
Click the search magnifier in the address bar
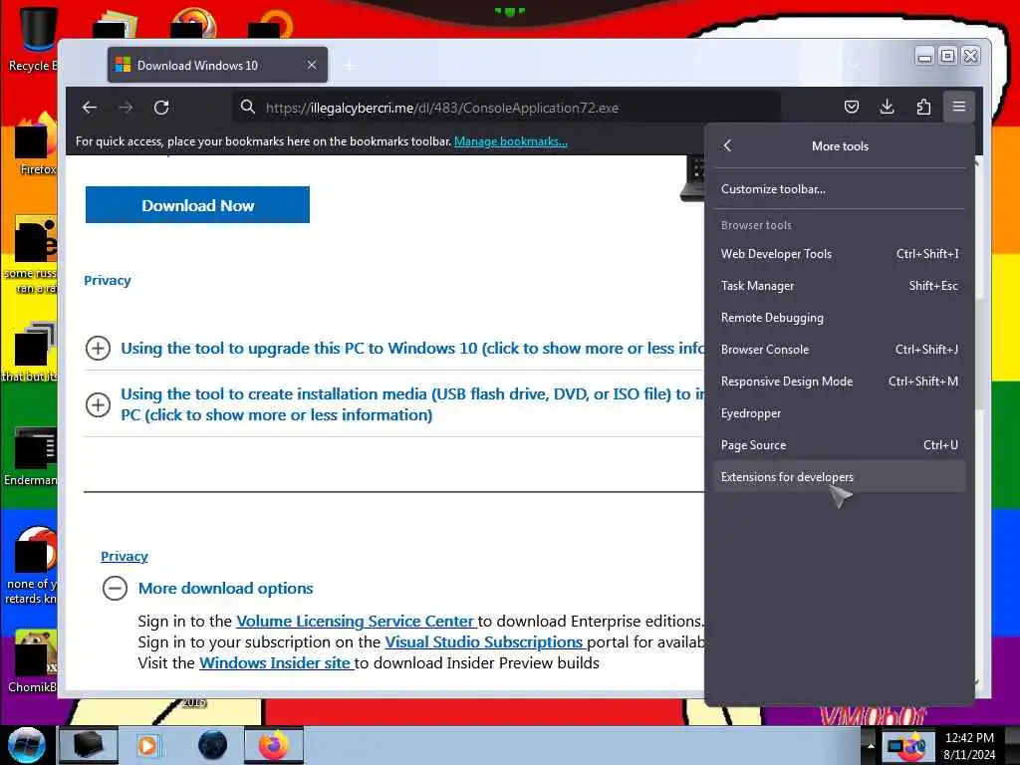coord(248,107)
